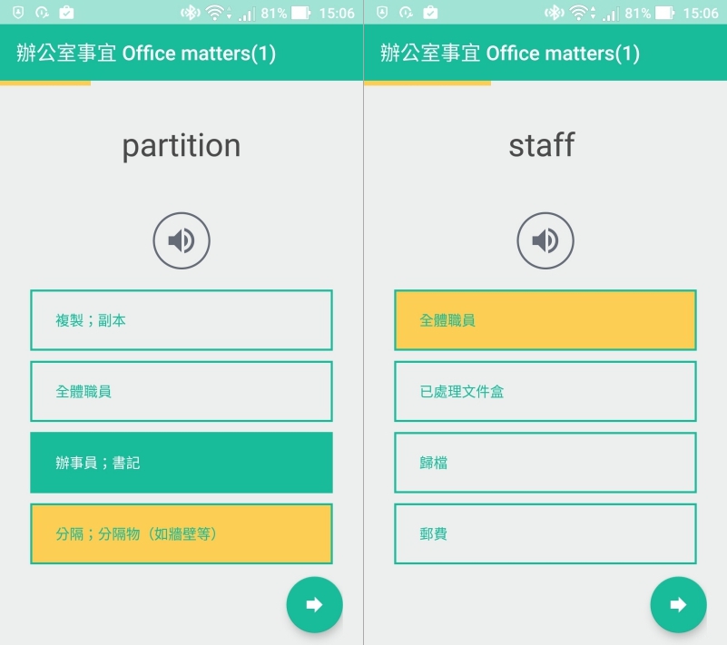Select highlighted answer 全體職員 on the staff screen
The height and width of the screenshot is (645, 727).
[x=545, y=320]
